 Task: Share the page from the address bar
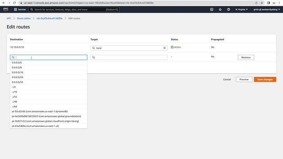pyautogui.click(x=256, y=3)
